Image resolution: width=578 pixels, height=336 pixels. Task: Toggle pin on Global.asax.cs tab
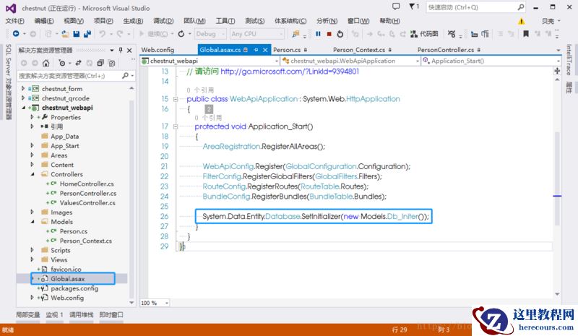(256, 50)
